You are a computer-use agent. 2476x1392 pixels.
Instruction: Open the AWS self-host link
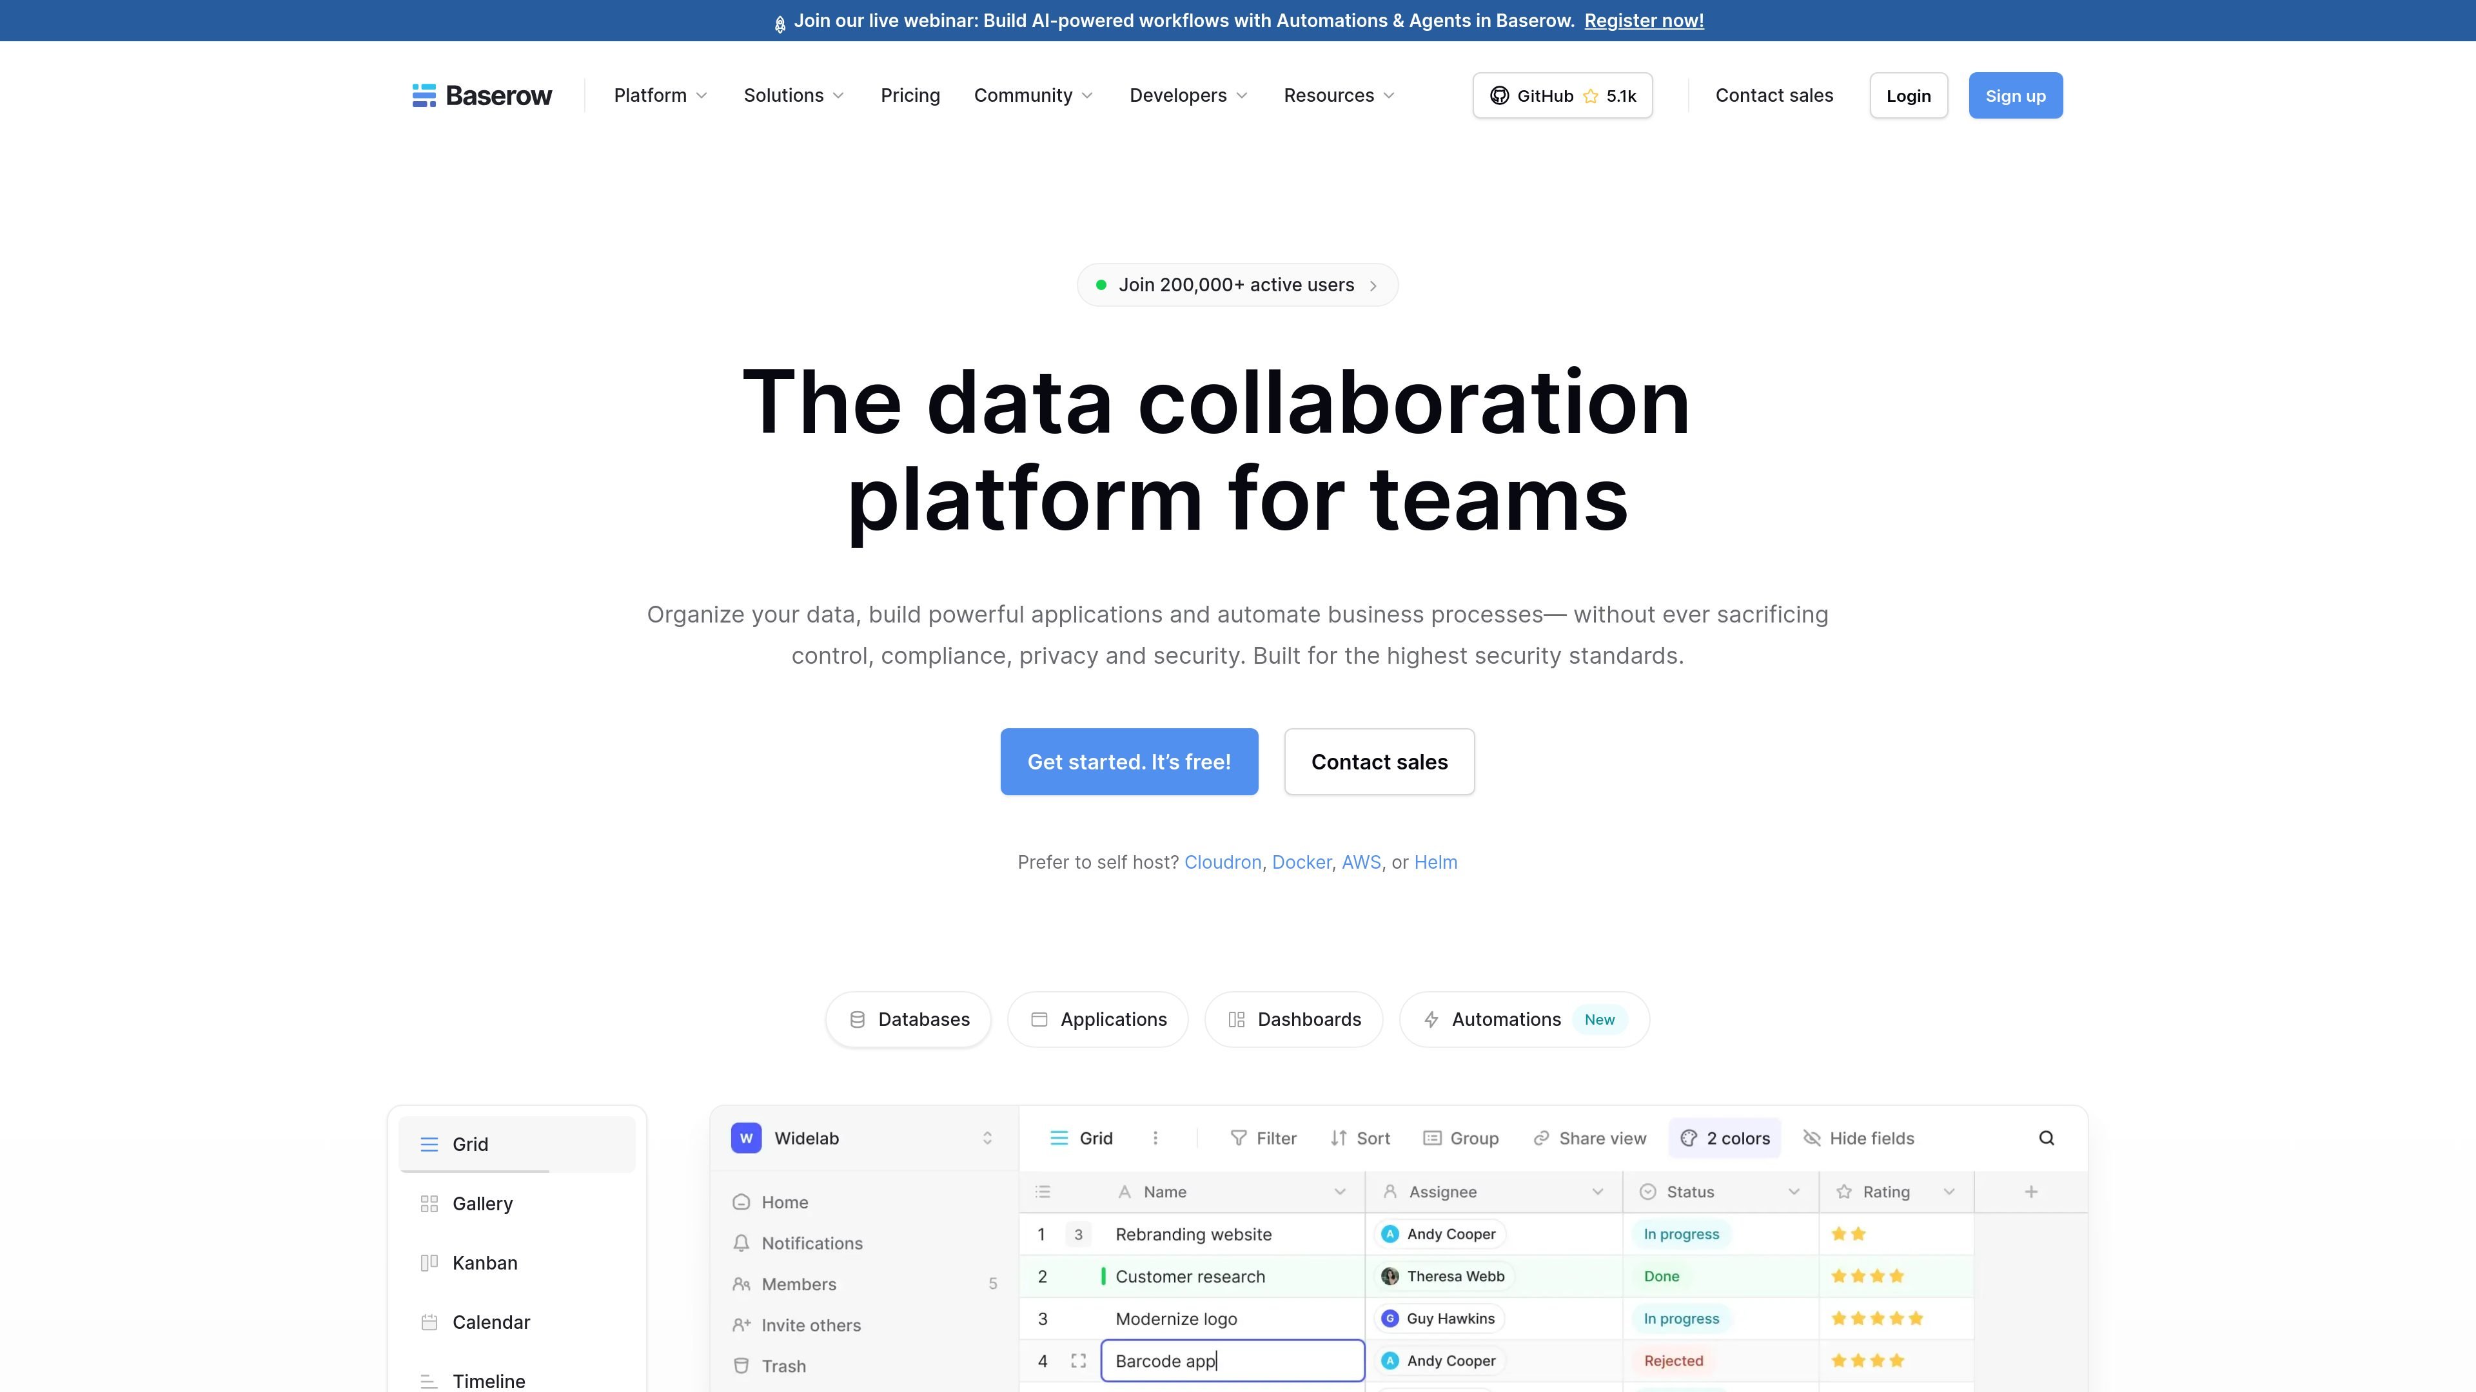pyautogui.click(x=1361, y=862)
